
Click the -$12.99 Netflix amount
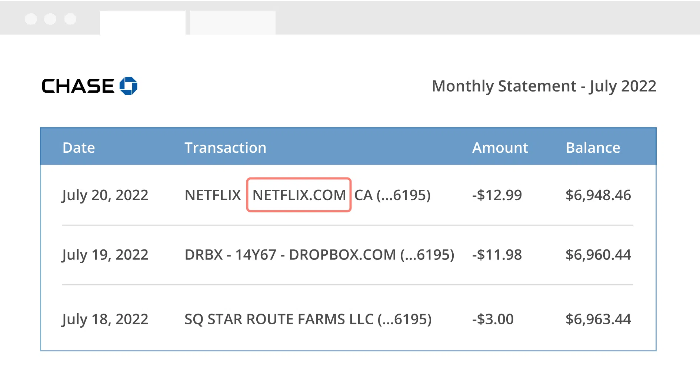(x=497, y=195)
